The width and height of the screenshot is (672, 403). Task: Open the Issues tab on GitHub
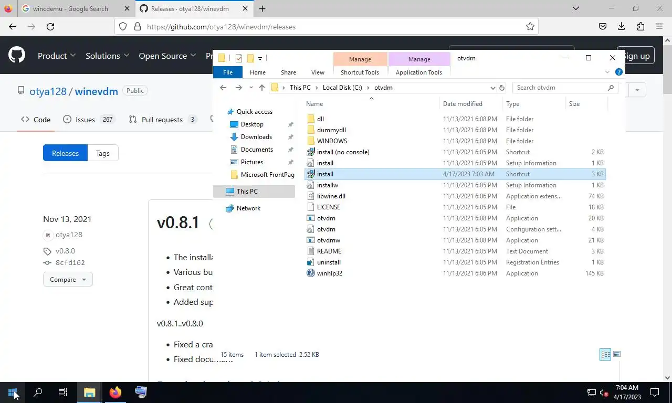(89, 120)
